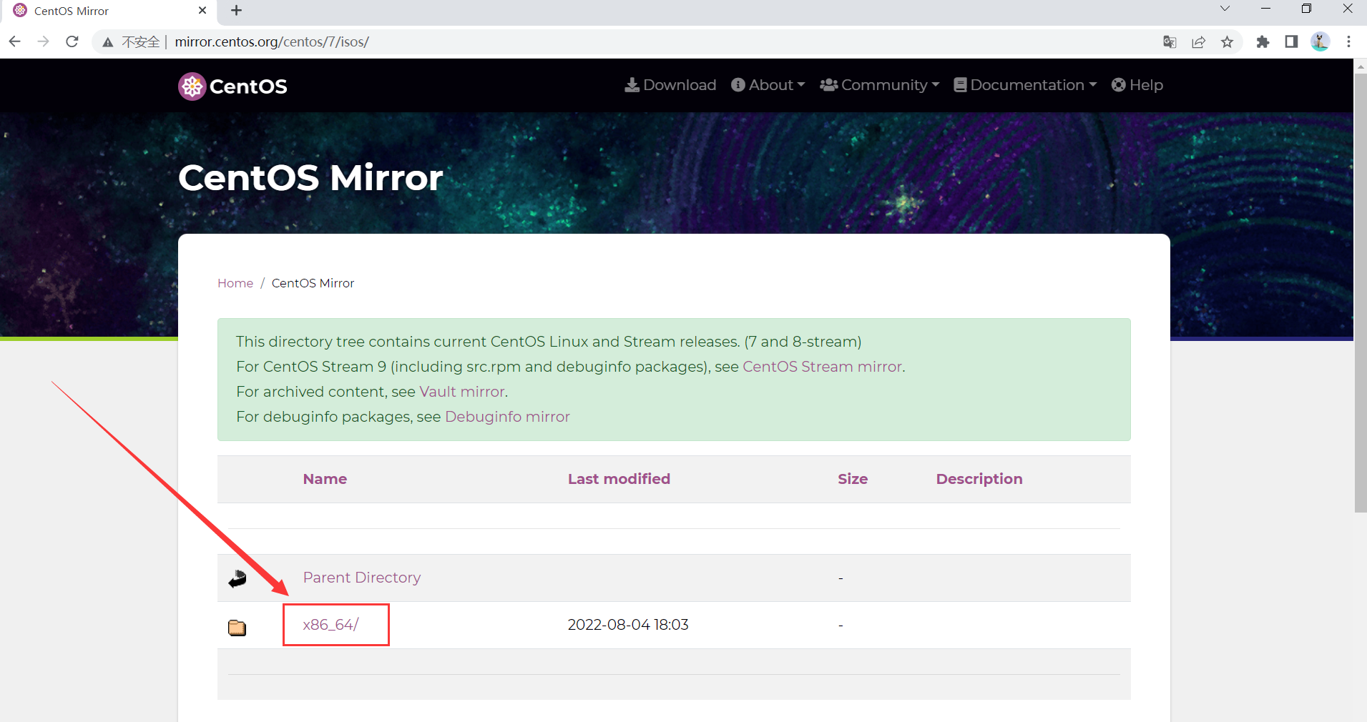Click the vertical scrollbar thumb
The image size is (1367, 722).
click(1361, 292)
